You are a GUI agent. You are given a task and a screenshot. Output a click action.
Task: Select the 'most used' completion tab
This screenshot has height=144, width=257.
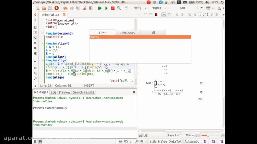[x=128, y=32]
